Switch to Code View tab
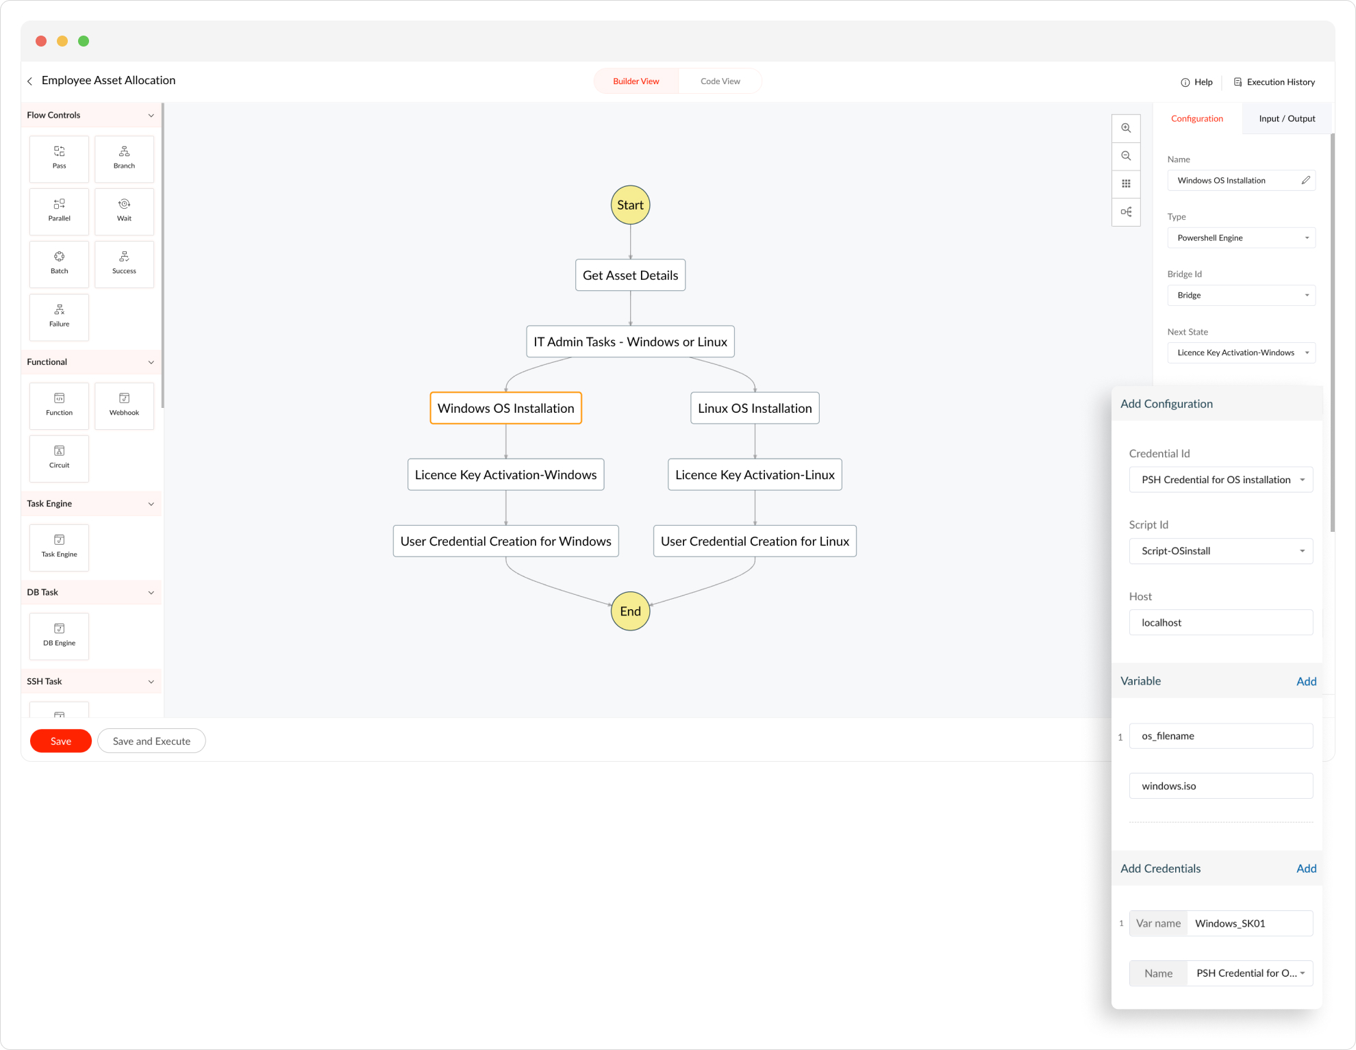Viewport: 1356px width, 1050px height. click(x=720, y=81)
